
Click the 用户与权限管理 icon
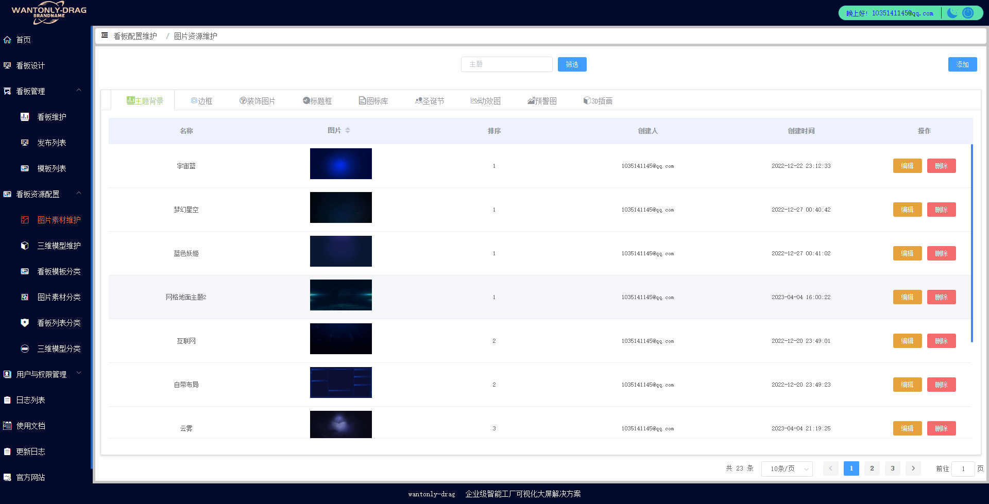7,374
